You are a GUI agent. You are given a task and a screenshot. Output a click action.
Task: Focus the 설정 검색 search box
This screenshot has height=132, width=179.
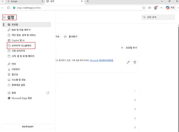pyautogui.click(x=158, y=17)
